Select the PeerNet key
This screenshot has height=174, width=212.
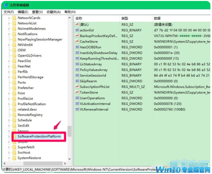point(24,66)
